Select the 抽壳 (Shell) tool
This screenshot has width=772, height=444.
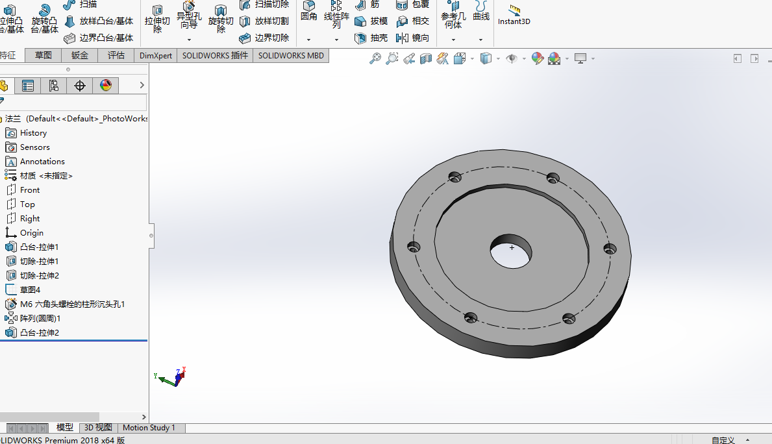point(371,38)
